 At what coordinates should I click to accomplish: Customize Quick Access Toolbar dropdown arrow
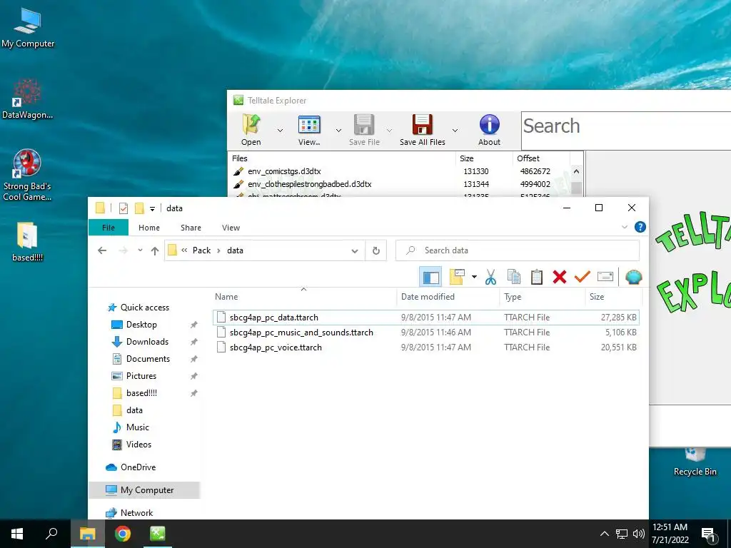[152, 208]
